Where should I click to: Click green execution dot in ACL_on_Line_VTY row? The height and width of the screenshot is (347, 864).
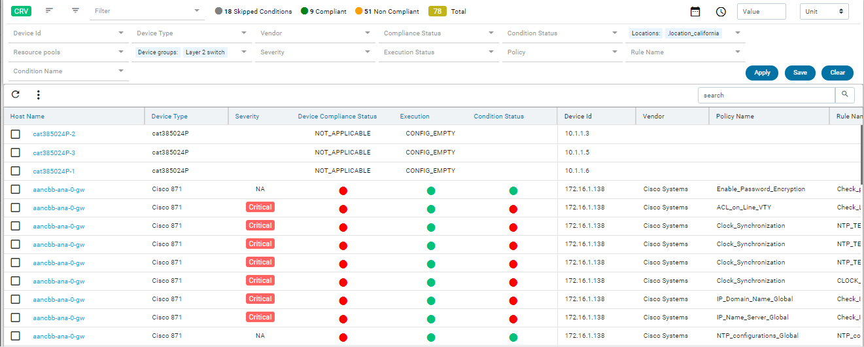click(x=431, y=210)
